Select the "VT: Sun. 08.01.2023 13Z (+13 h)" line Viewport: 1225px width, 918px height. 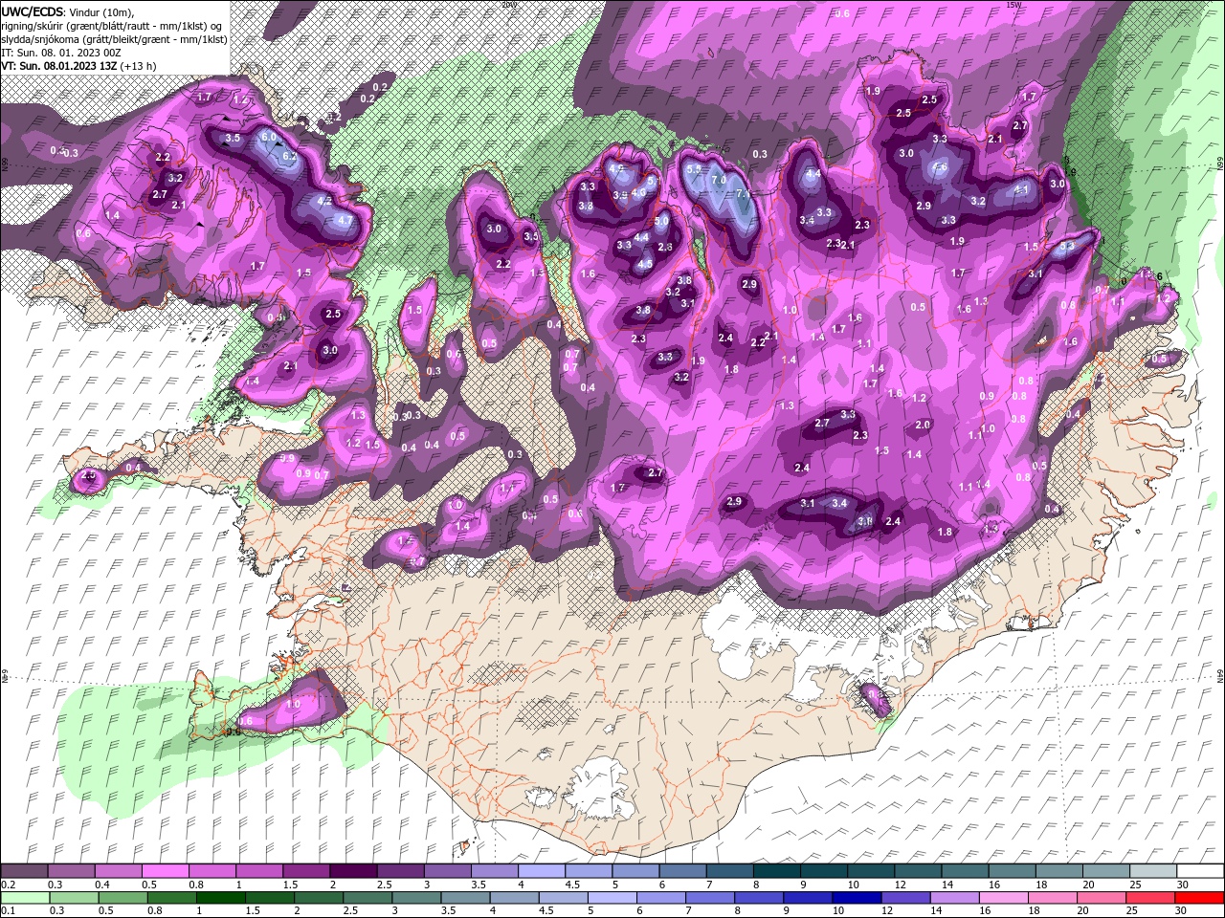pyautogui.click(x=78, y=65)
